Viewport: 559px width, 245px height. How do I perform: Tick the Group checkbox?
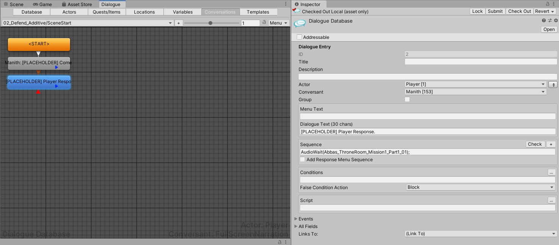point(407,99)
